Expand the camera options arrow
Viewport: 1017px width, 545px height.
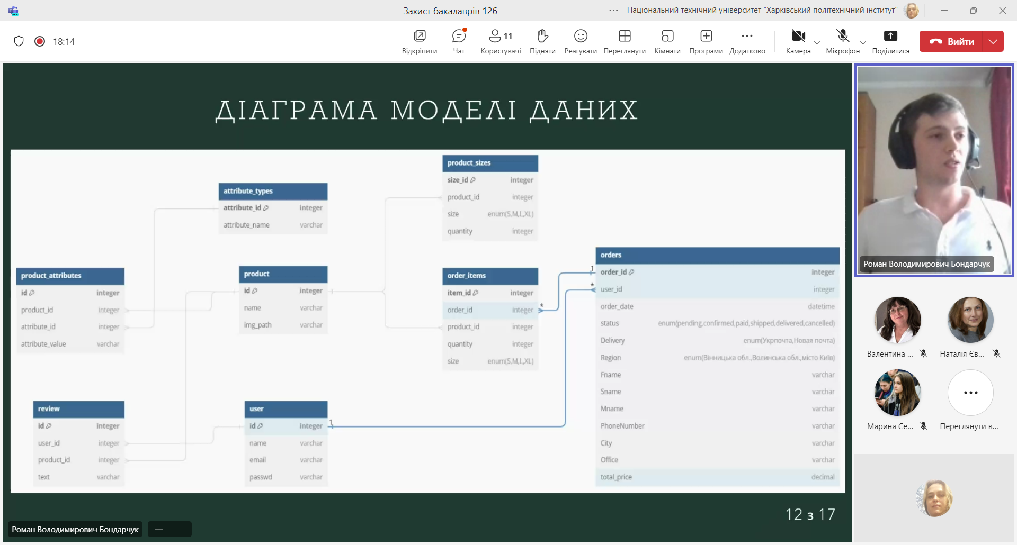817,43
